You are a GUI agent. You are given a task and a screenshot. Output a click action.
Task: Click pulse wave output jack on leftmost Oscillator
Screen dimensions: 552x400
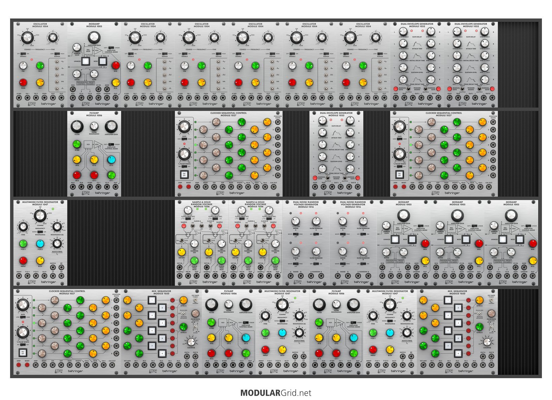coord(57,88)
